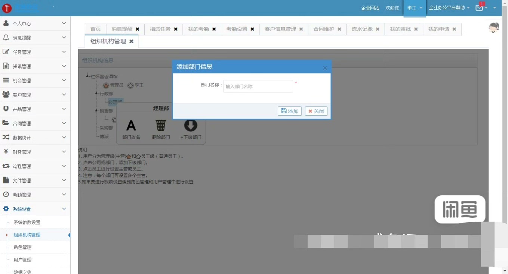Select 组织机构管理 in the sidebar submenu
The width and height of the screenshot is (508, 274).
27,235
